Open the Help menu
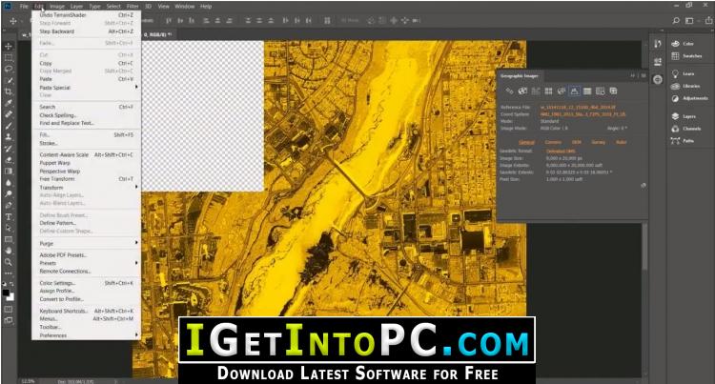Image resolution: width=715 pixels, height=384 pixels. pos(206,7)
